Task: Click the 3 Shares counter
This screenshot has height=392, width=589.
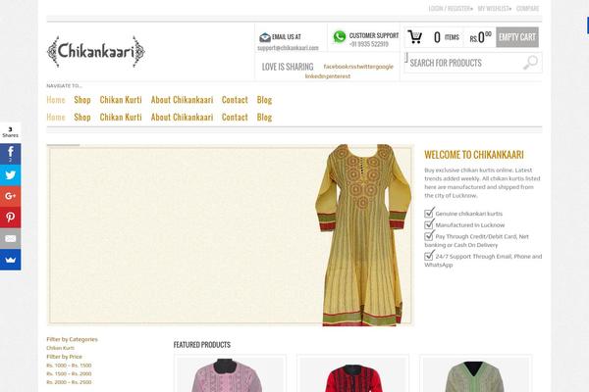Action: (x=10, y=132)
